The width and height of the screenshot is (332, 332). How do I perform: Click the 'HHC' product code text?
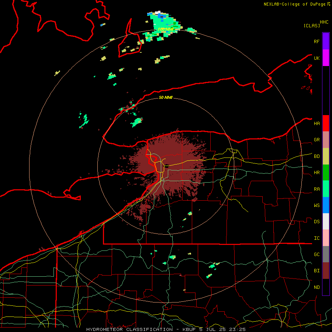(324, 22)
